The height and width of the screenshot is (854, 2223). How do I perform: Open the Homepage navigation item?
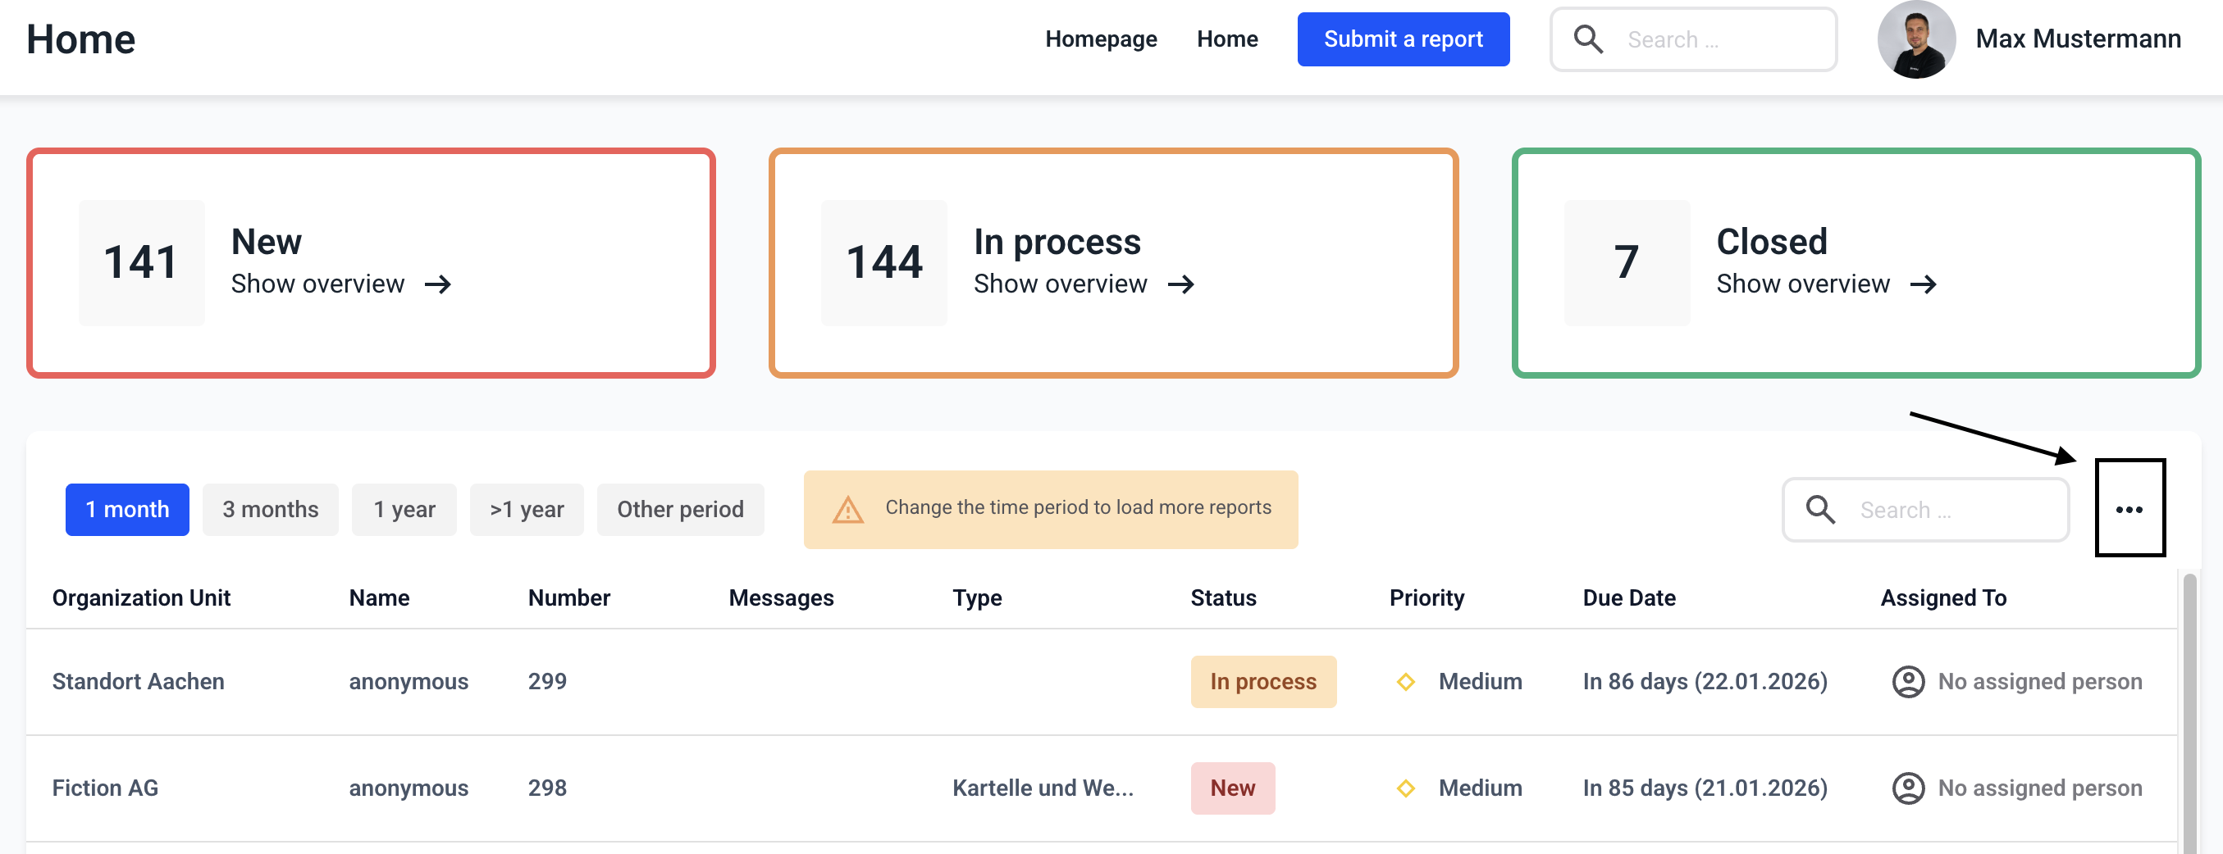click(x=1100, y=39)
